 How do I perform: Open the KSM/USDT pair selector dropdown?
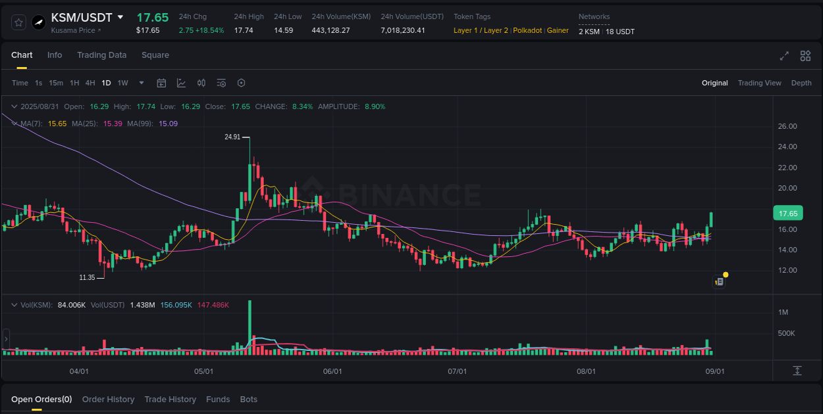point(121,17)
